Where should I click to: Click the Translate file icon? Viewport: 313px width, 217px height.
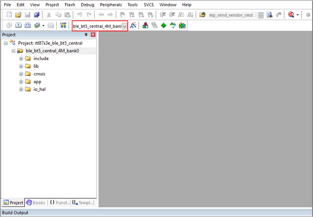[x=9, y=25]
